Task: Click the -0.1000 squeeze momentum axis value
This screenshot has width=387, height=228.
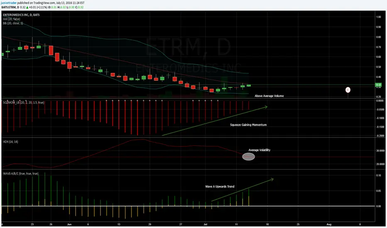Action: coord(380,118)
